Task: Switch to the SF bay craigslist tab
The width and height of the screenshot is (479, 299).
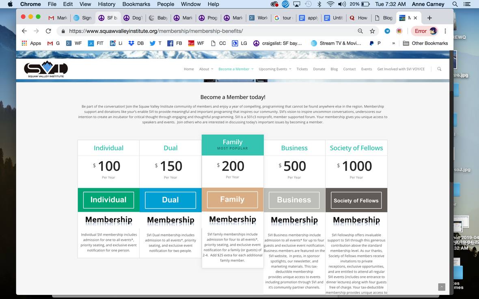Action: (108, 18)
